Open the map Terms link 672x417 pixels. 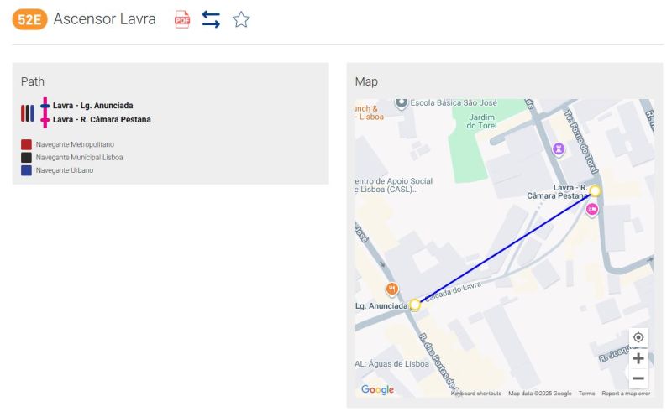pyautogui.click(x=586, y=394)
